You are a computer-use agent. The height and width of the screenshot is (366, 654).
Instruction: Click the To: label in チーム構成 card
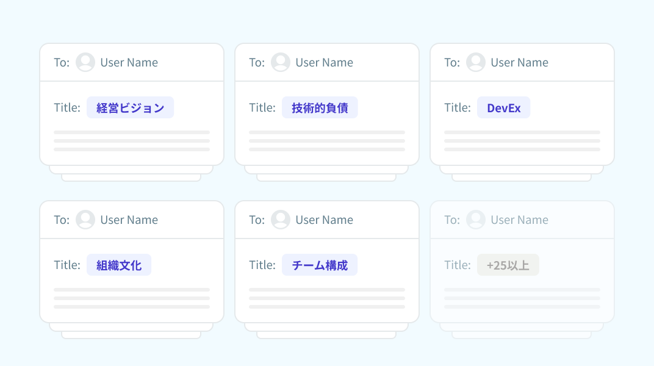click(x=257, y=220)
